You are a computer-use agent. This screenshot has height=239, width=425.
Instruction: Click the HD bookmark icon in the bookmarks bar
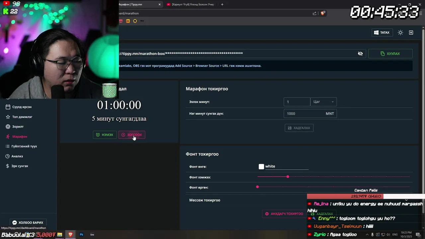128,21
